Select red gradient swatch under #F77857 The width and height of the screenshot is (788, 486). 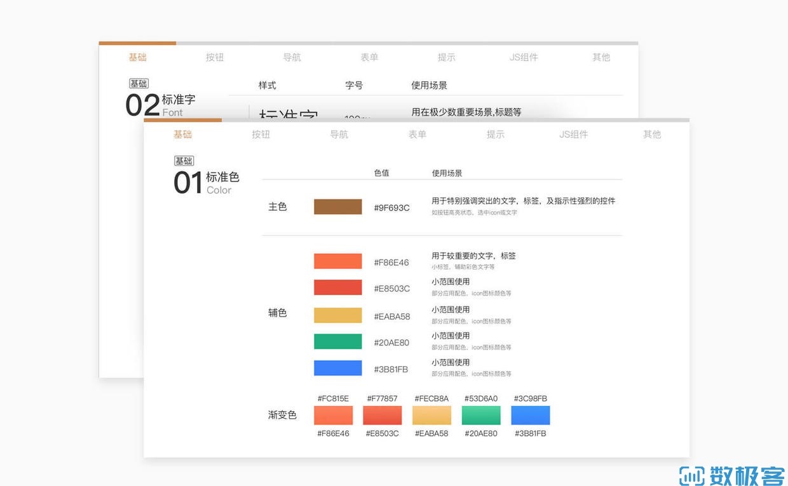[x=383, y=416]
